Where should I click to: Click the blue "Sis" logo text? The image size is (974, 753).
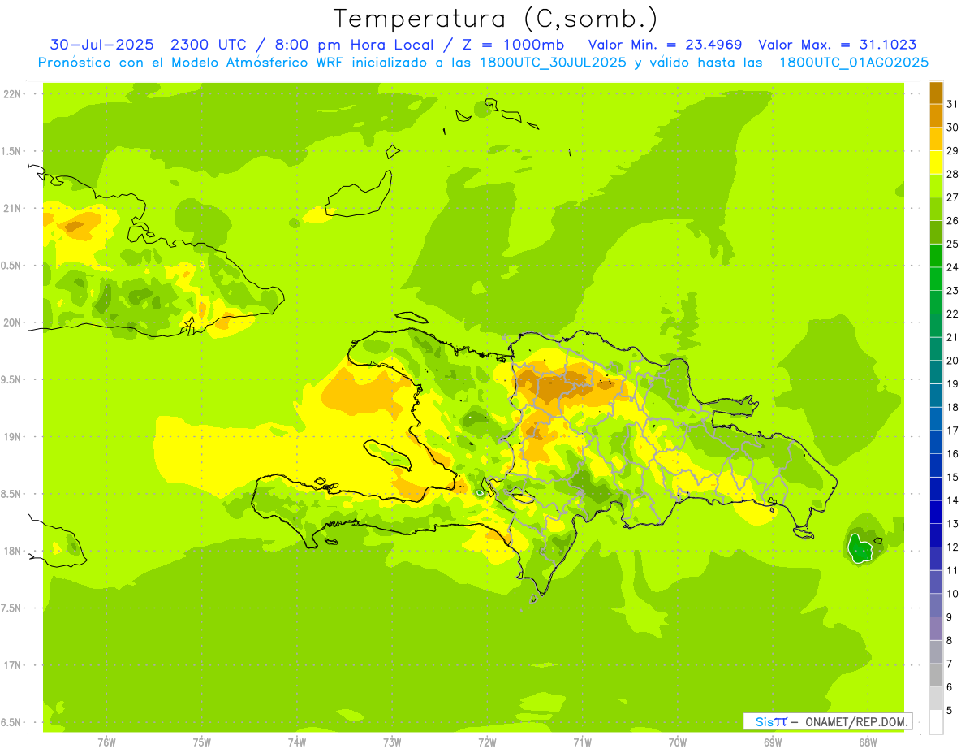tap(765, 721)
